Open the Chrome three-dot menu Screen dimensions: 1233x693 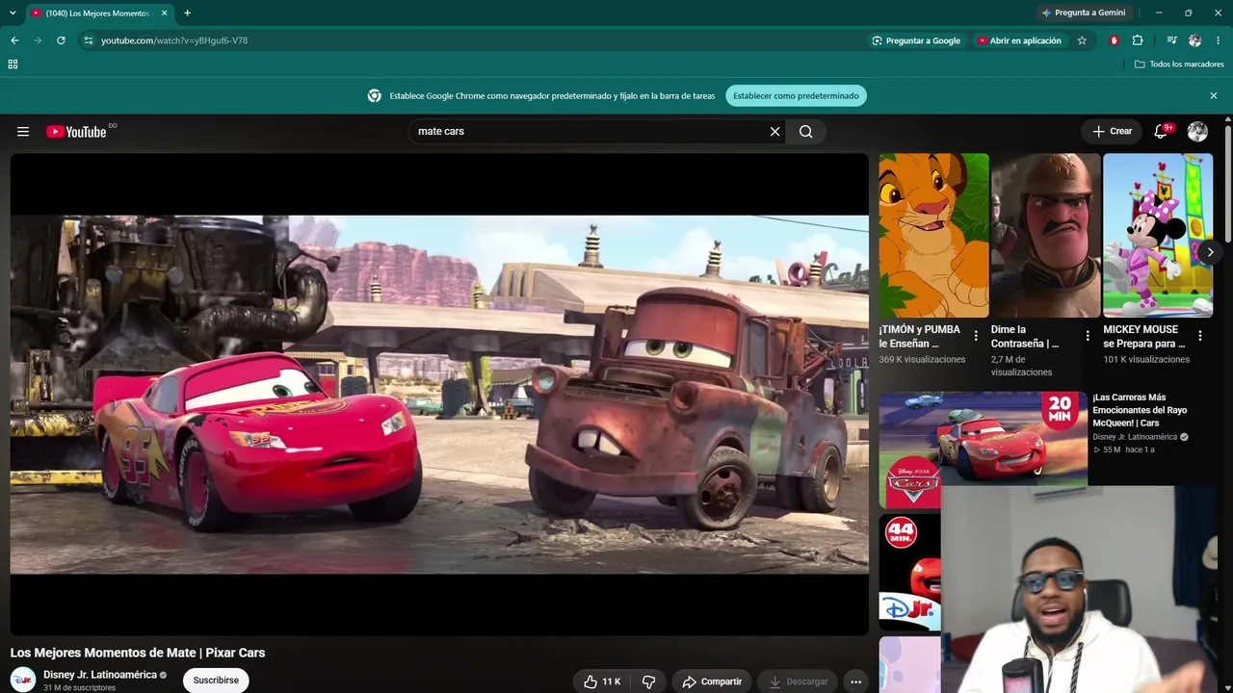pyautogui.click(x=1219, y=40)
